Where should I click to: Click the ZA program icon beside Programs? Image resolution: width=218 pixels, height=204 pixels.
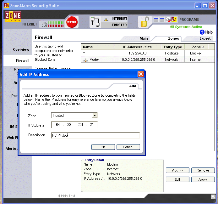click(x=174, y=20)
